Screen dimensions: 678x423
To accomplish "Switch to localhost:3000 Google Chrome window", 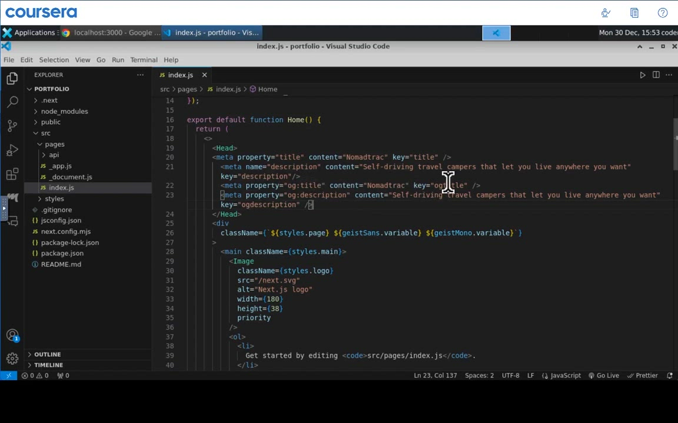I will click(x=111, y=32).
